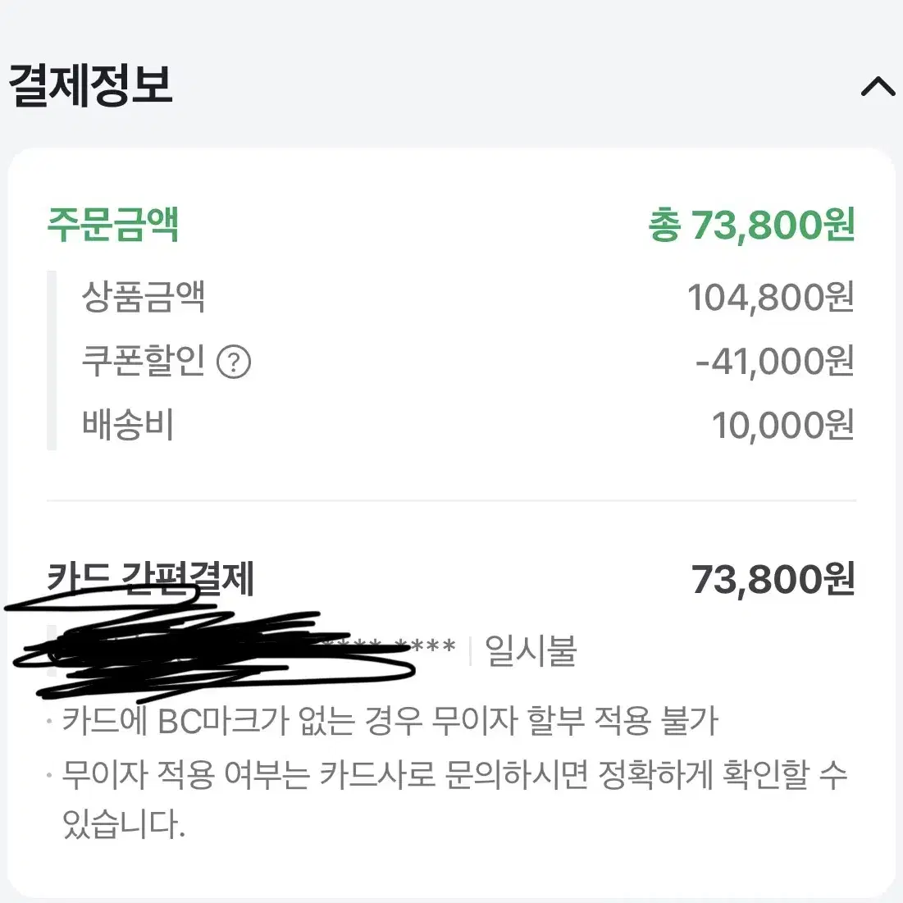Collapse the 결제정보 section chevron
The height and width of the screenshot is (903, 903).
click(x=878, y=86)
